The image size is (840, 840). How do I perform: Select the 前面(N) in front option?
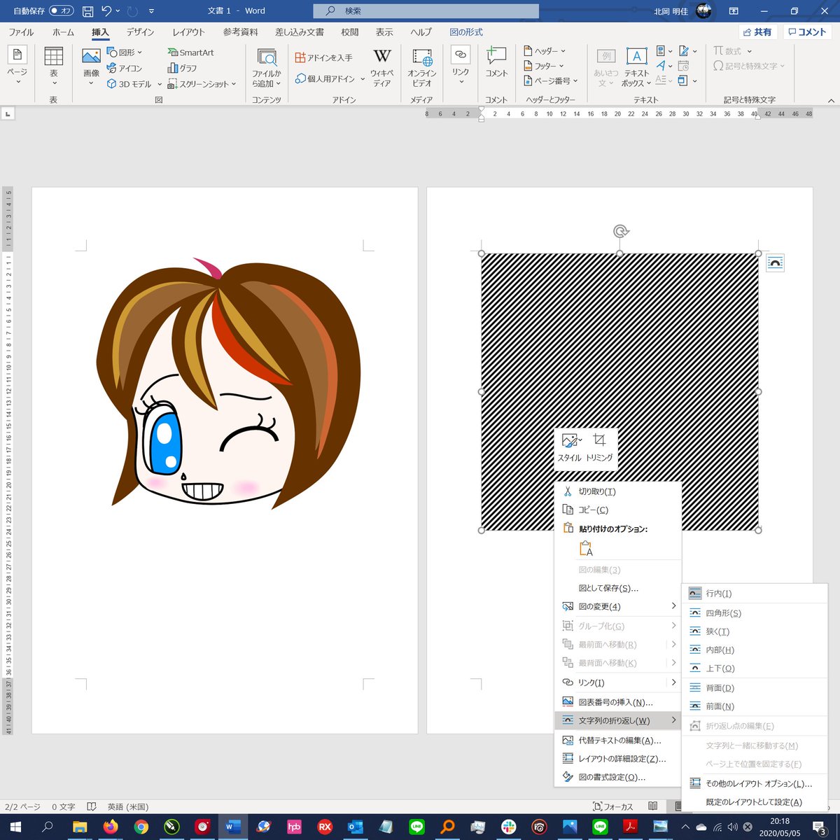pos(755,706)
